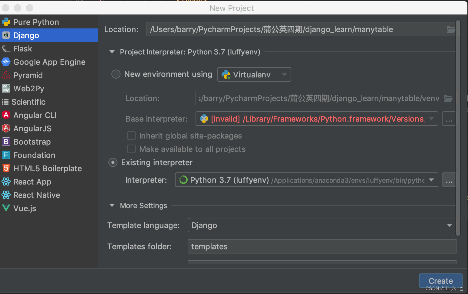
Task: Select New environment using radio button
Action: (116, 74)
